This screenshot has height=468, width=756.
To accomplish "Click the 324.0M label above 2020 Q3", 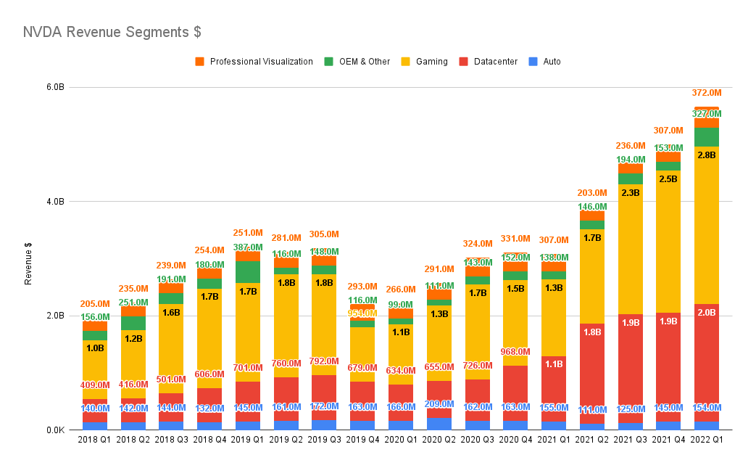I will (478, 244).
